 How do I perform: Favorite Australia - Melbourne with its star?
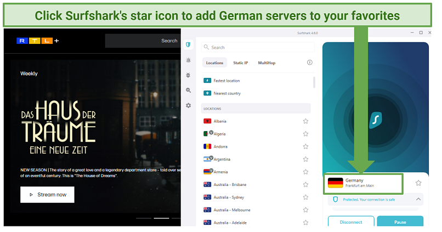coord(305,210)
